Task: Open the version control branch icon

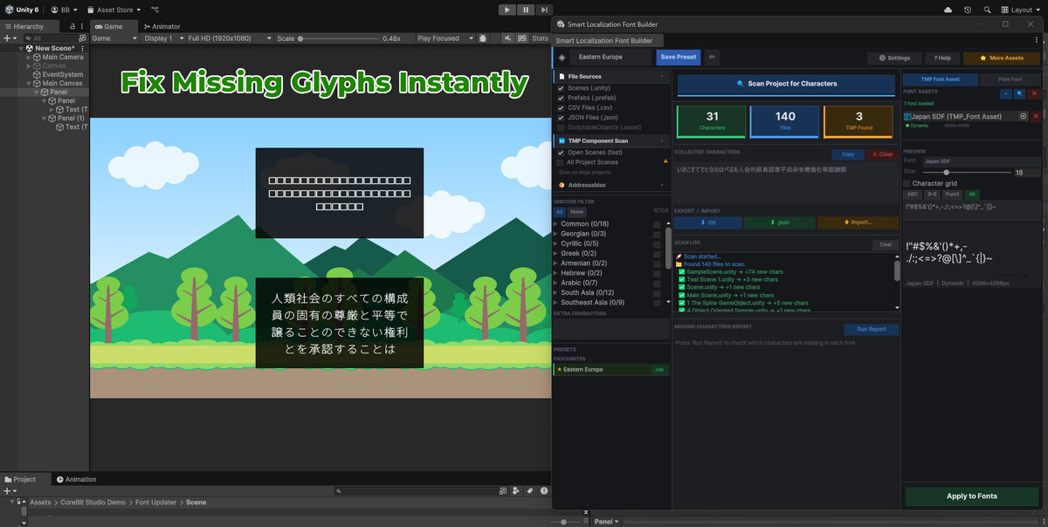Action: pyautogui.click(x=155, y=10)
